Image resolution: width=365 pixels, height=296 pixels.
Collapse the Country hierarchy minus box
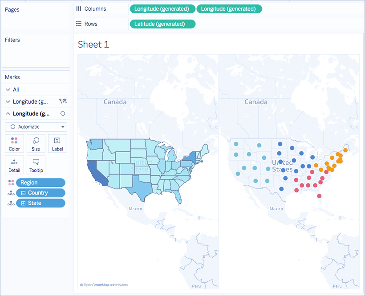pos(23,193)
